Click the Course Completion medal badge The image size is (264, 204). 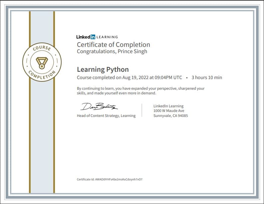click(42, 62)
